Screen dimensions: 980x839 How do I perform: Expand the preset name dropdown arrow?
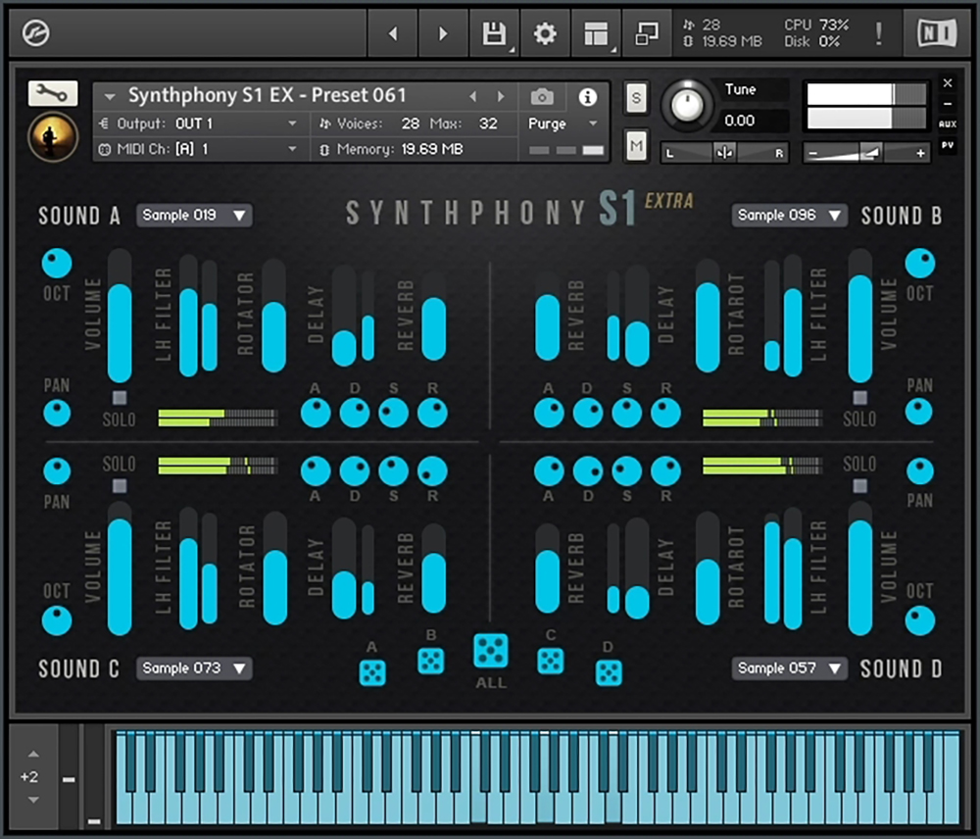pos(110,97)
